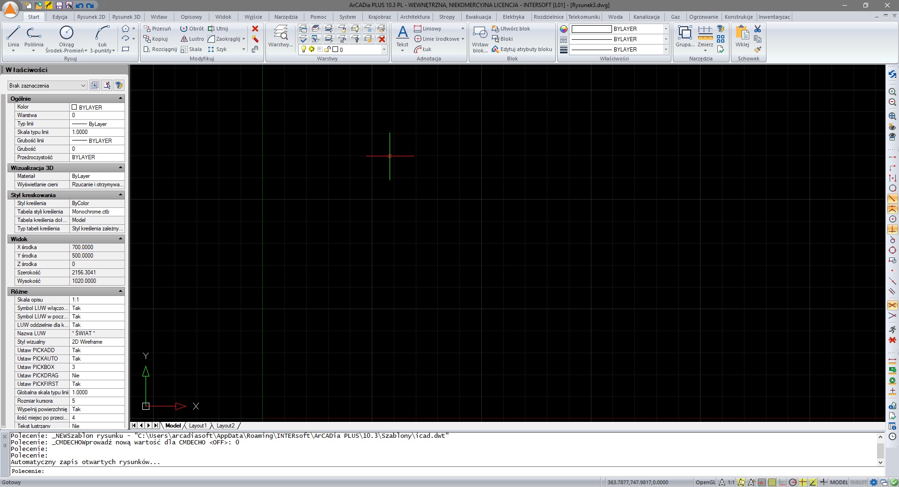Screen dimensions: 899x487
Task: Click the X środka value 700.0000
Action: point(97,247)
